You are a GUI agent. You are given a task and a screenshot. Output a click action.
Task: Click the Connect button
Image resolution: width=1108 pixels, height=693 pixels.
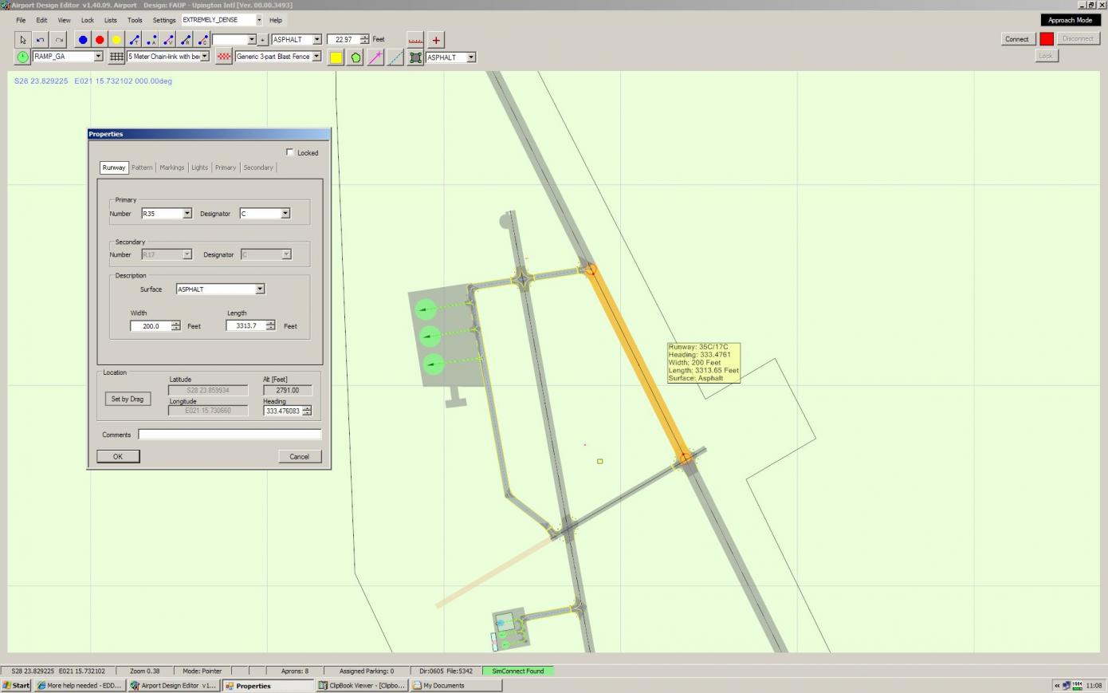tap(1016, 39)
